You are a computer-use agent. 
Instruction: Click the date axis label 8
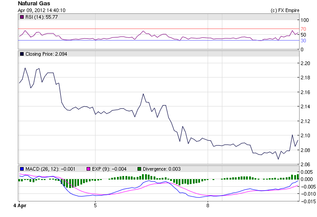coord(208,206)
